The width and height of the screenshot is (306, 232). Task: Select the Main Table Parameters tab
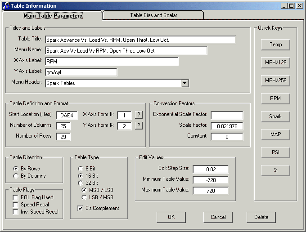[53, 15]
